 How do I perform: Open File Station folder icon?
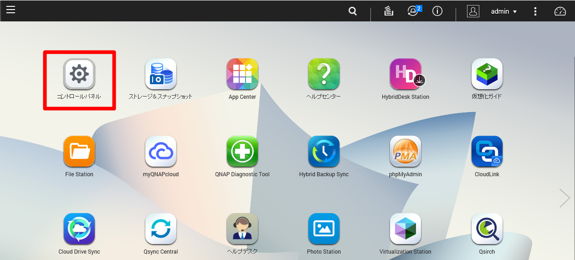coord(79,151)
